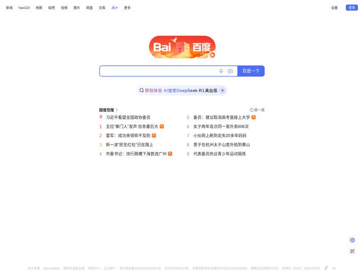This screenshot has width=364, height=273.
Task: Open hot search 男子在杭州太子山意外拍到黄山
Action: click(221, 145)
